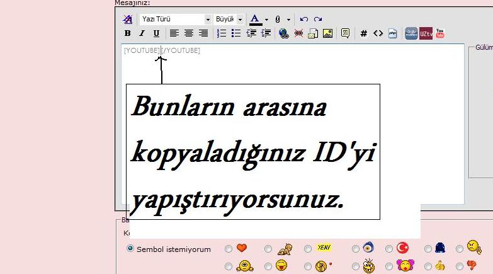Select the Turkish flag post icon

(x=402, y=249)
